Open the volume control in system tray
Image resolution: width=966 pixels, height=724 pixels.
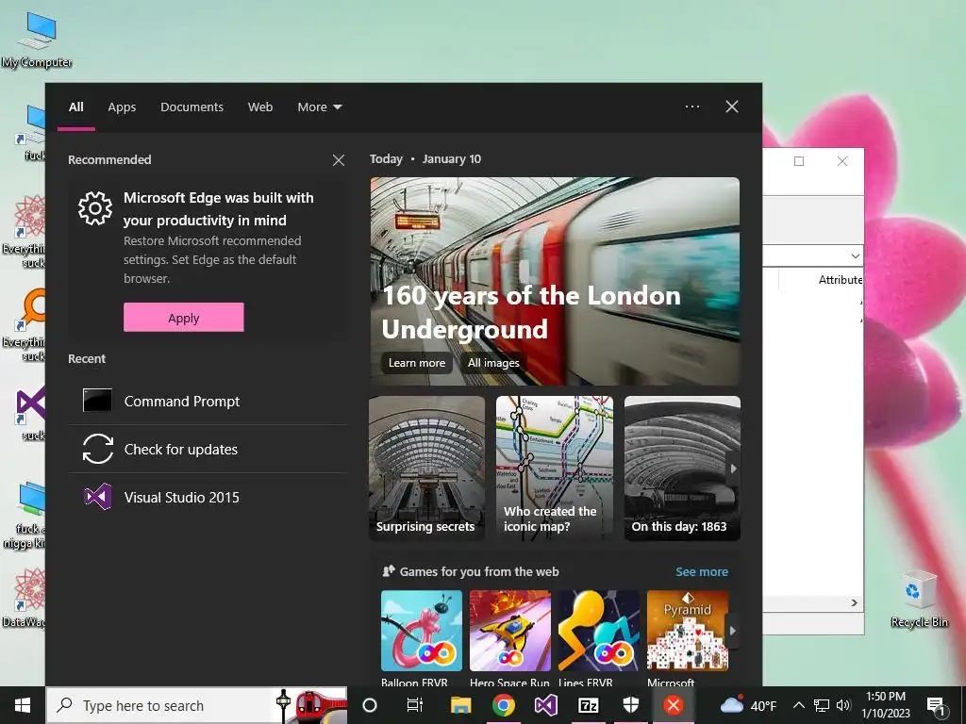843,705
